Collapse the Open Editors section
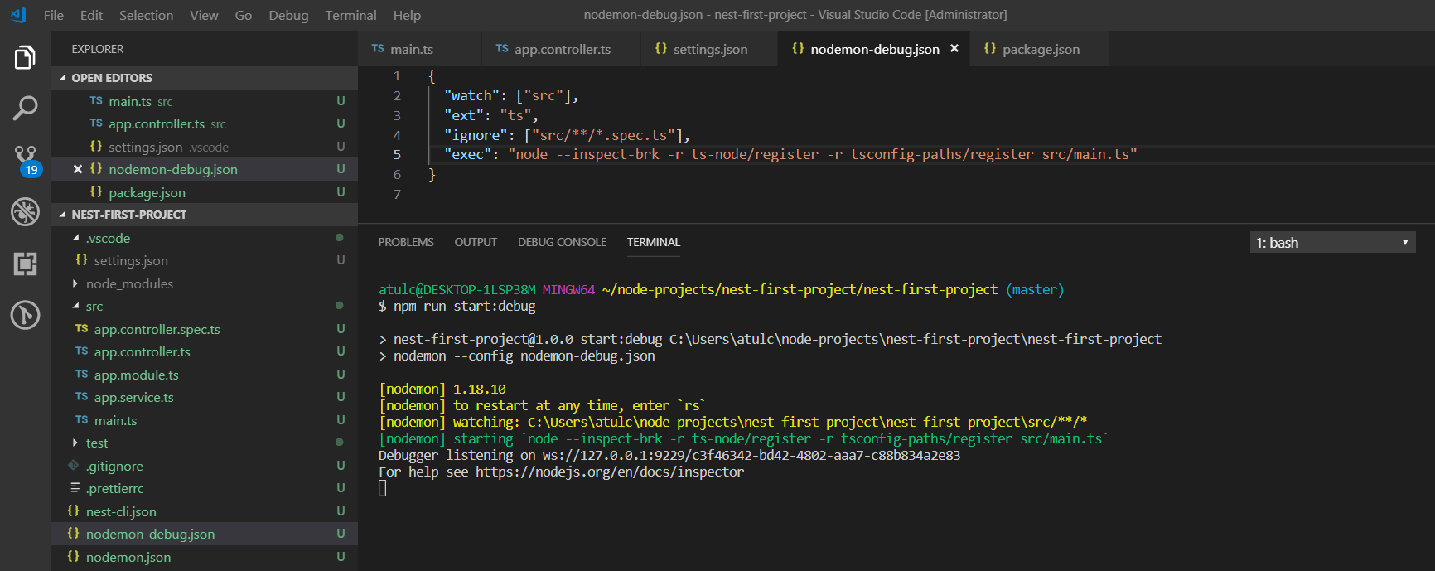 [205, 78]
